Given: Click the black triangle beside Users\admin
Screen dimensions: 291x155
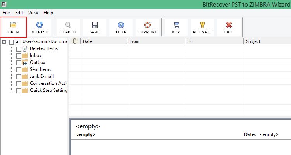Looking at the screenshot, I should (x=17, y=41).
